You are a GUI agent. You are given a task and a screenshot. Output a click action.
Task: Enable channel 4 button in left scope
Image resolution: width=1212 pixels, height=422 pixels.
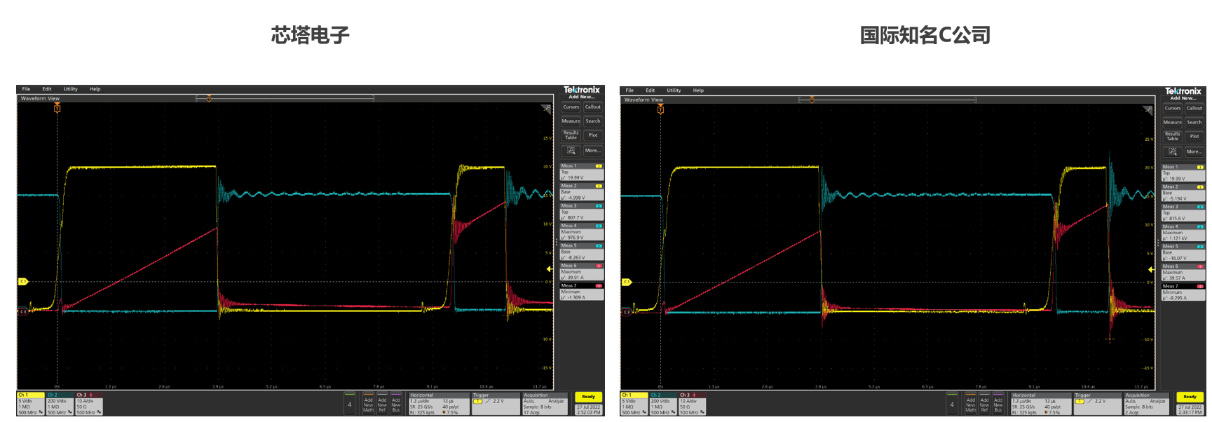[x=350, y=404]
